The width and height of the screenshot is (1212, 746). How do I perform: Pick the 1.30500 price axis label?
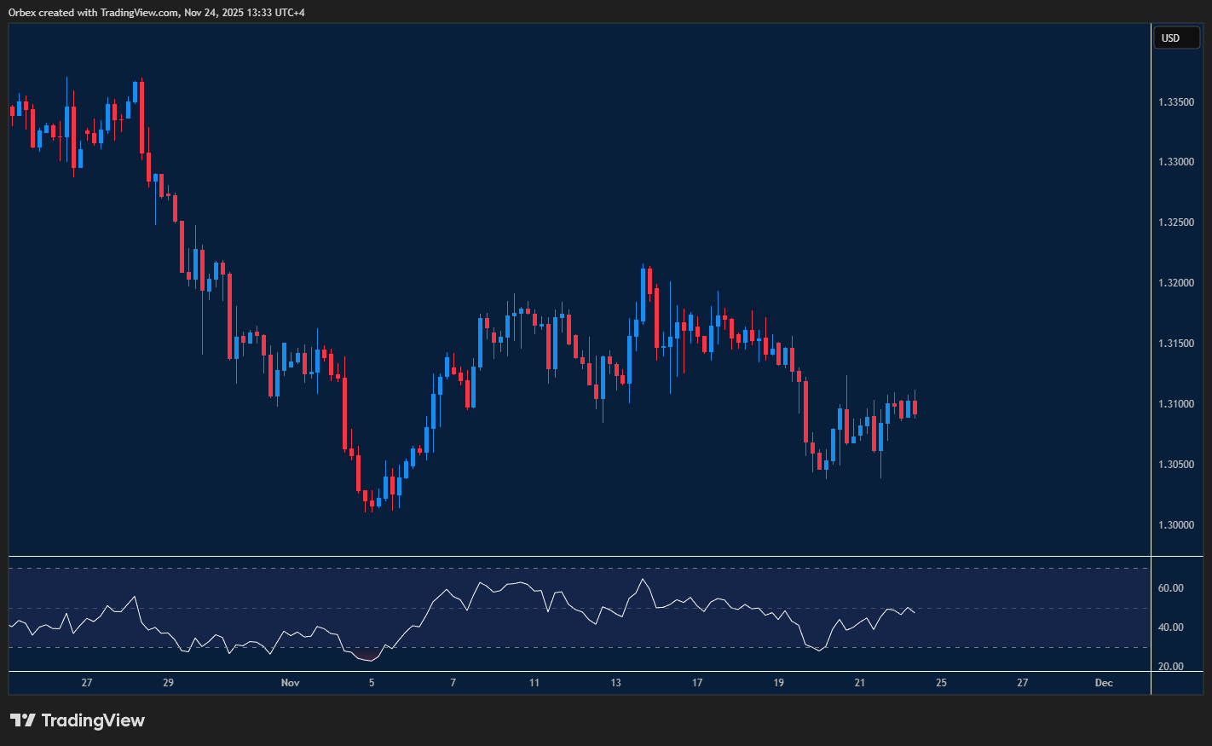point(1175,465)
